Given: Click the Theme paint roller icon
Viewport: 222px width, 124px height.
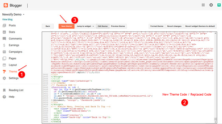Looking at the screenshot, I should (4, 72).
